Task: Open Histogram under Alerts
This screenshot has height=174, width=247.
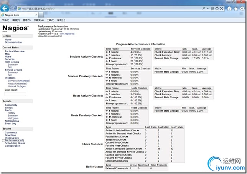Action: pyautogui.click(x=13, y=118)
